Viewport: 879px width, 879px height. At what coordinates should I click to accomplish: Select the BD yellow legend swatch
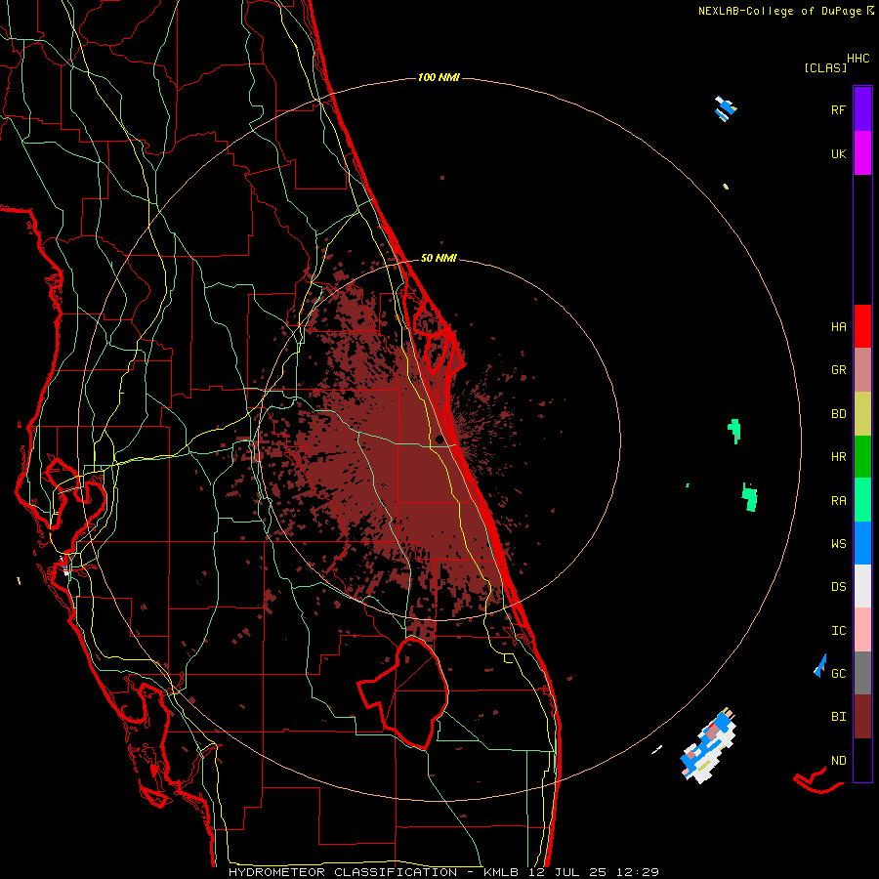pyautogui.click(x=862, y=414)
